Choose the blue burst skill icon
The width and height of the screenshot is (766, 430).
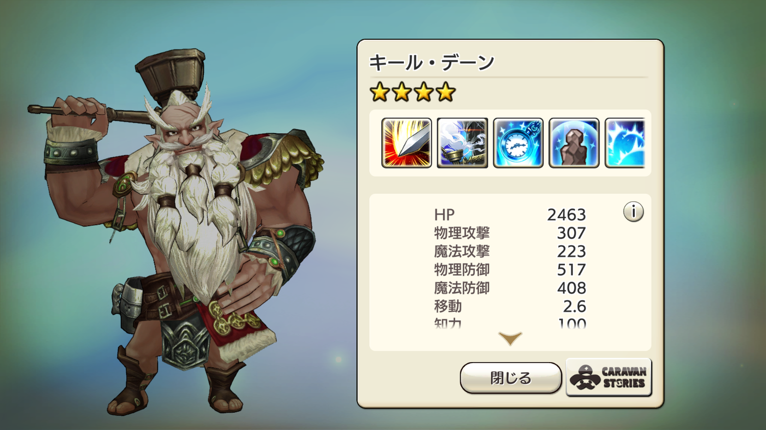[625, 143]
